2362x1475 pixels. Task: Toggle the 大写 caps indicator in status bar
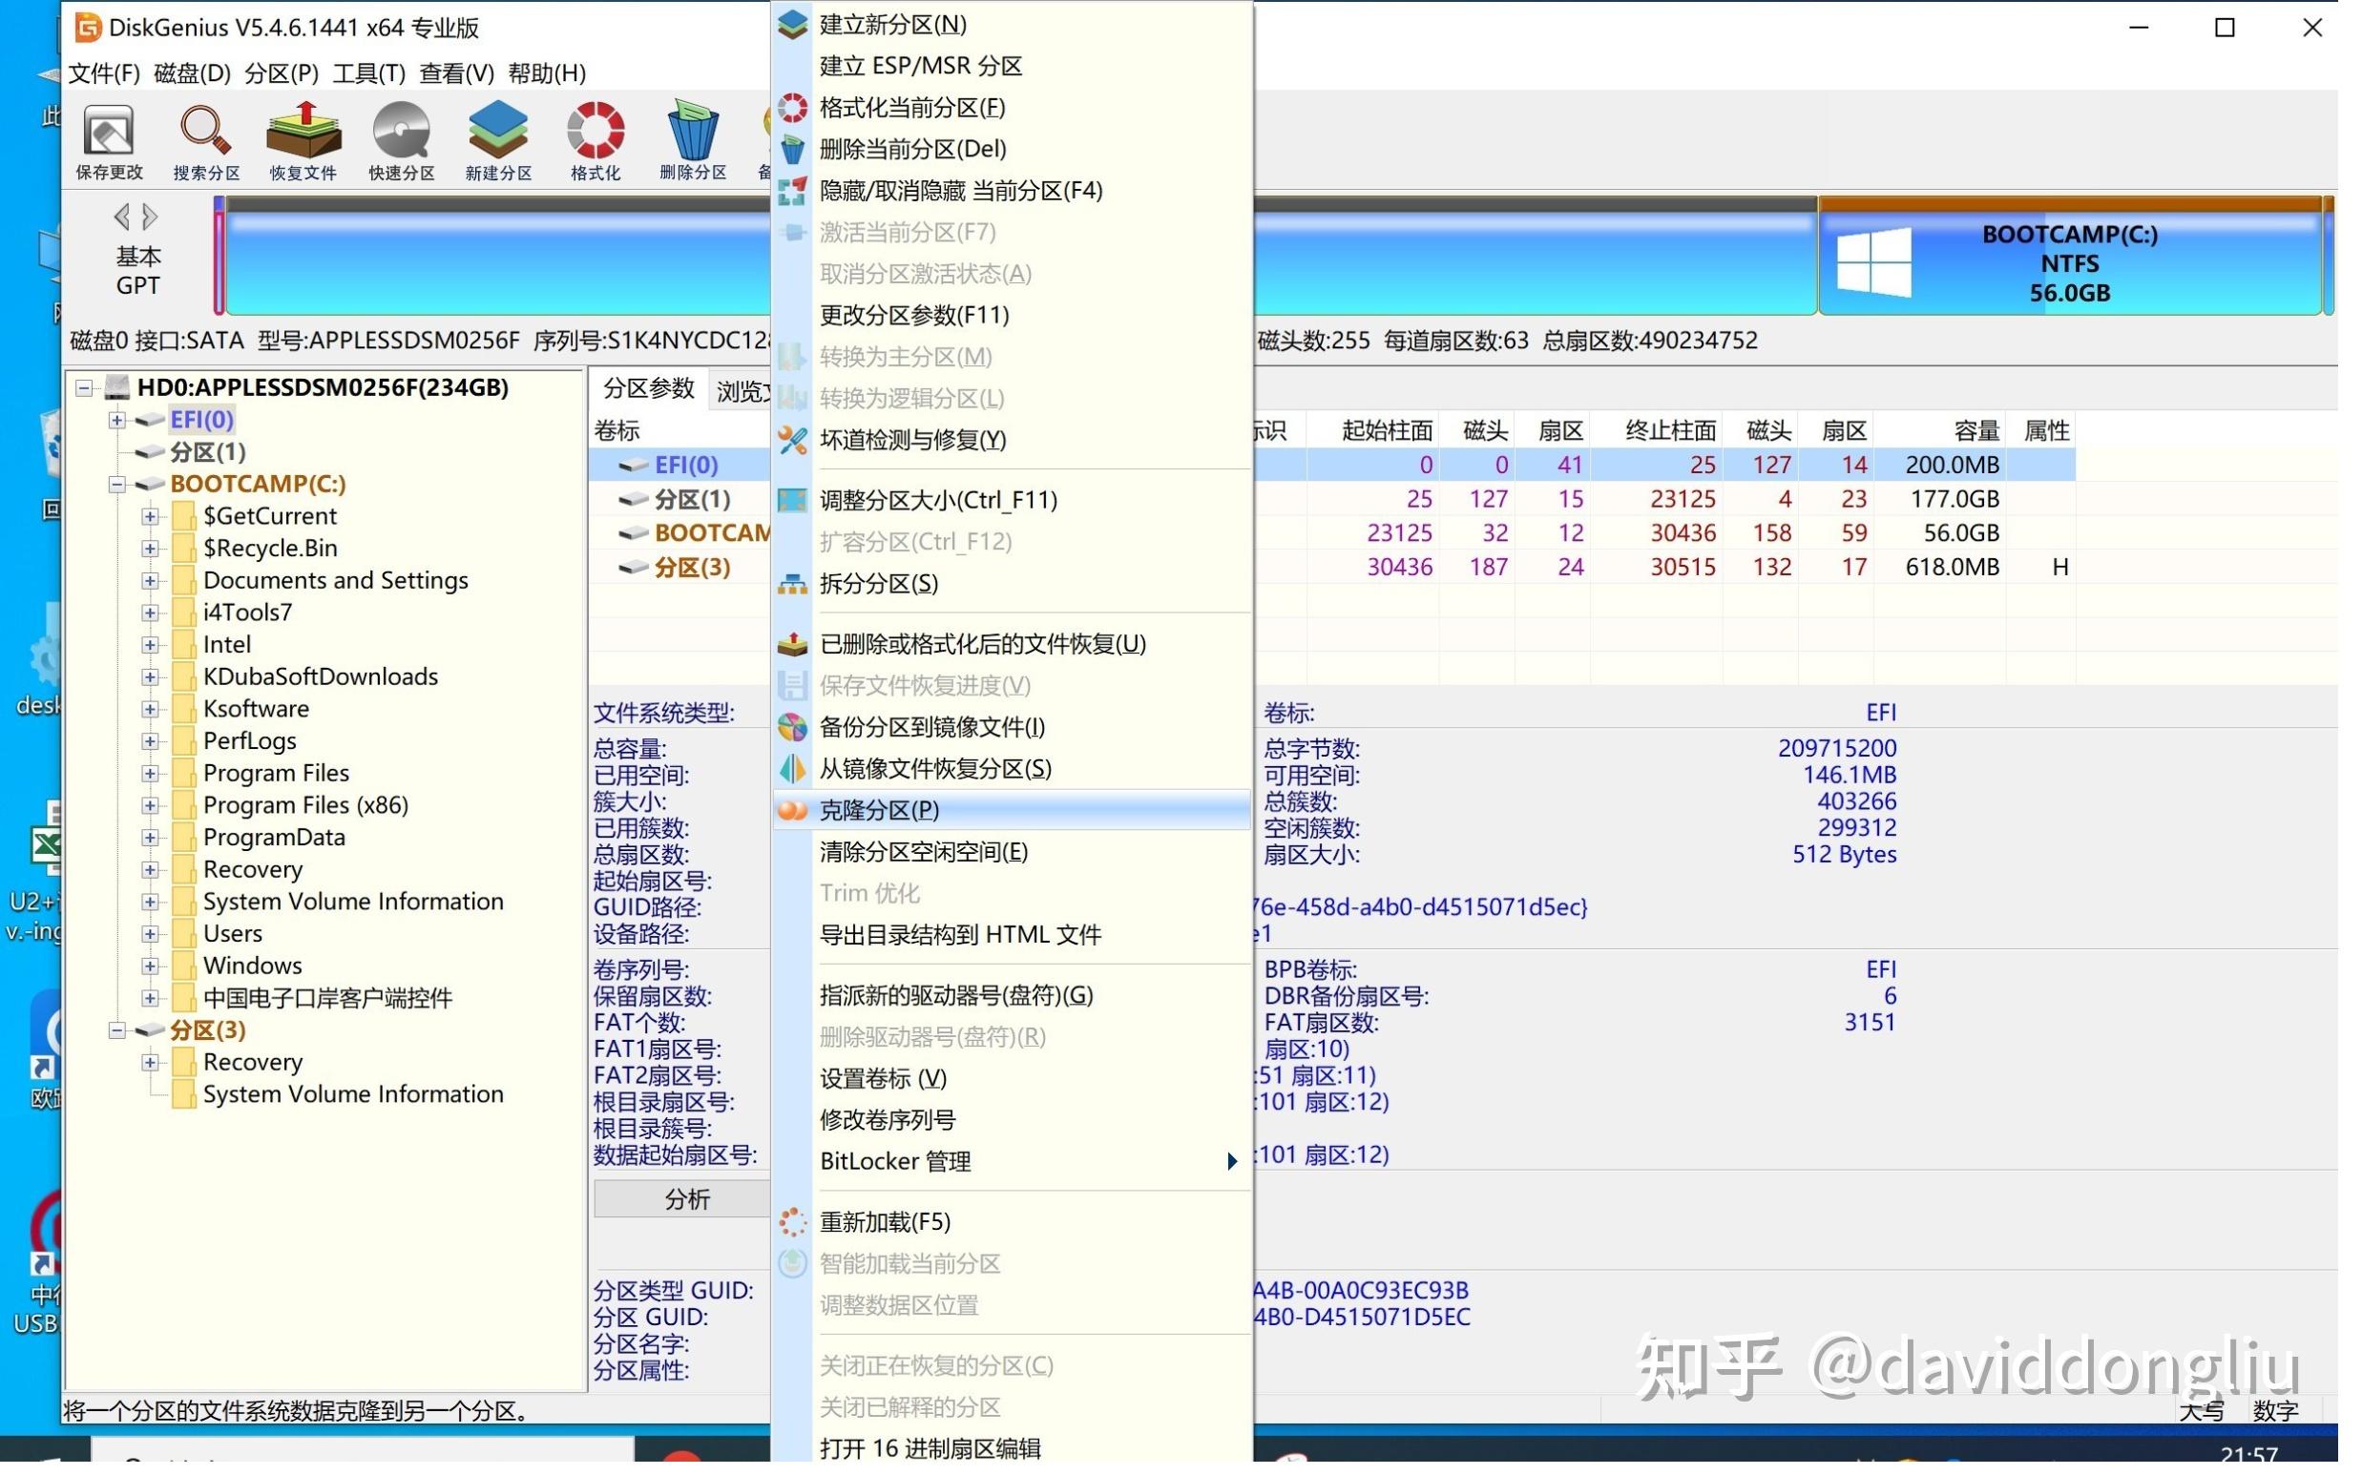pyautogui.click(x=2204, y=1411)
